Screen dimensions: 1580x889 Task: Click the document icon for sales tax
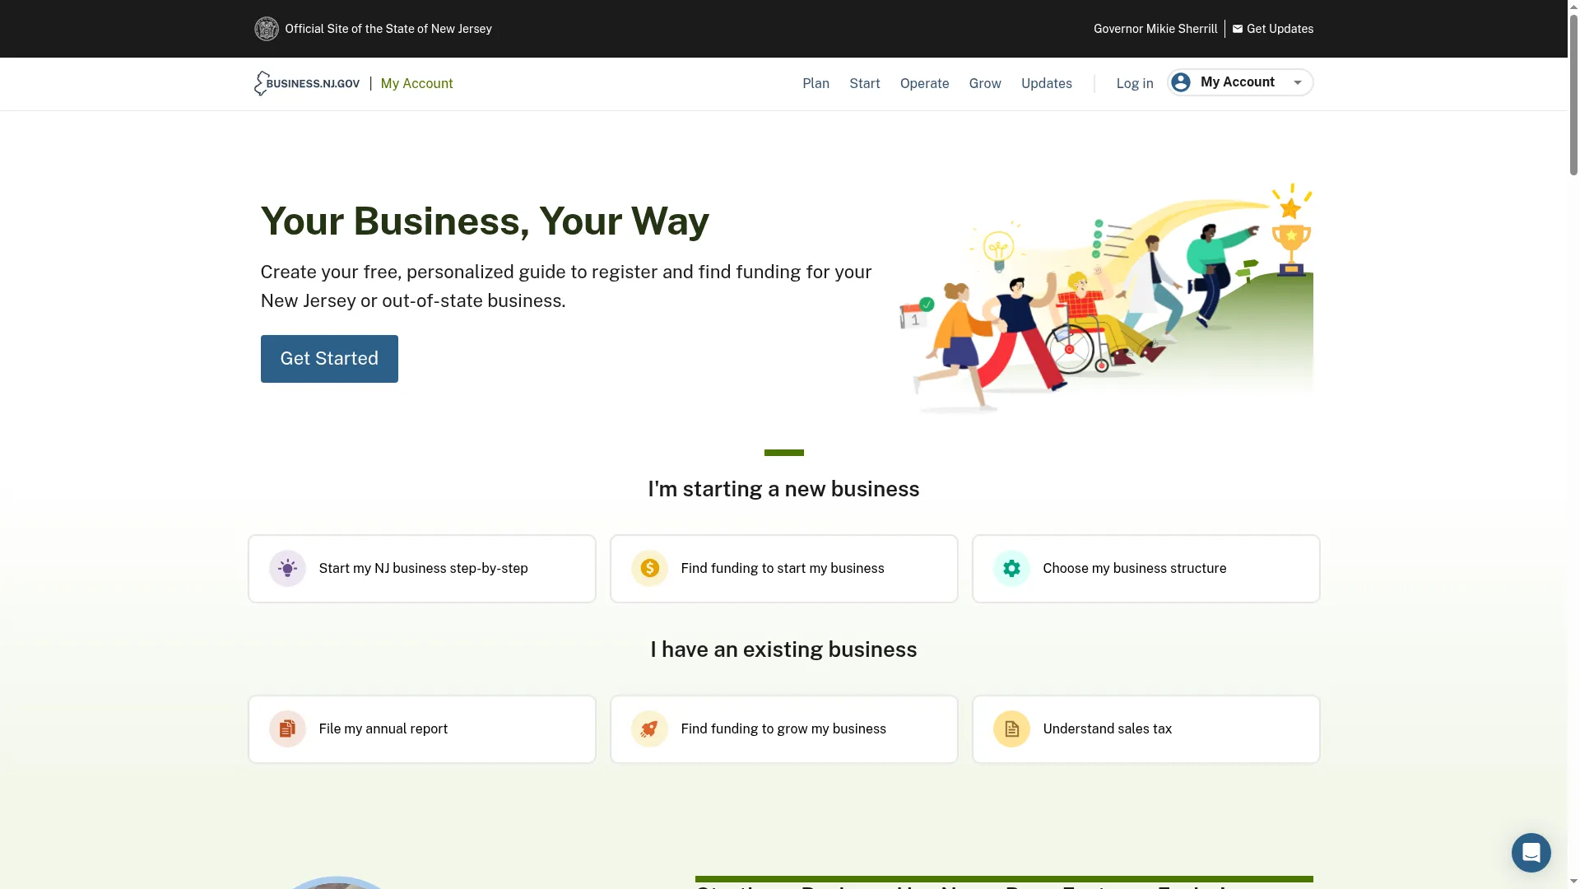click(x=1011, y=729)
